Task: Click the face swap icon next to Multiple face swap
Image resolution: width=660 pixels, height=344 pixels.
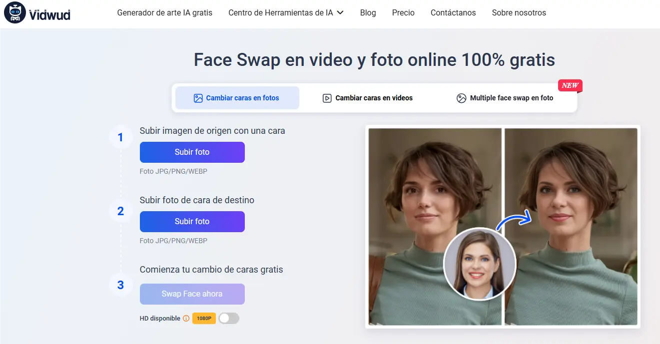Action: (x=461, y=98)
